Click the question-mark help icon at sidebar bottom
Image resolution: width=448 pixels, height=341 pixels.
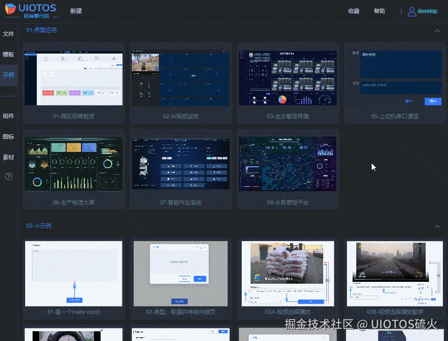click(x=9, y=177)
